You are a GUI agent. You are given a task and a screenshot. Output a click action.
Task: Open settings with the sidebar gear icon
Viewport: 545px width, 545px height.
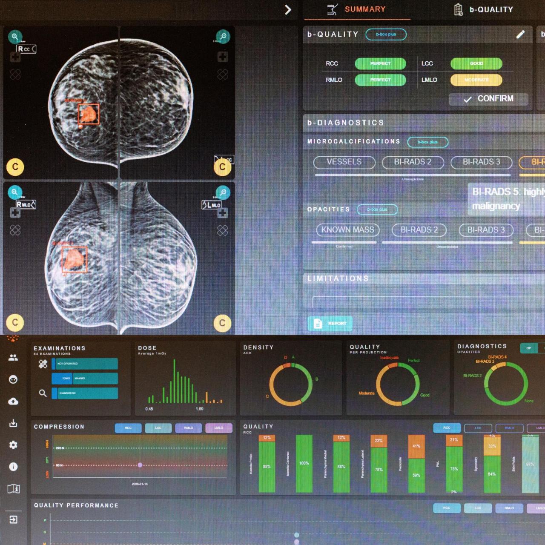click(x=13, y=445)
